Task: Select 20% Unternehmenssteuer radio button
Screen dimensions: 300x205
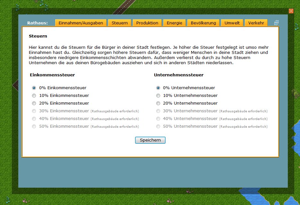Action: (158, 103)
